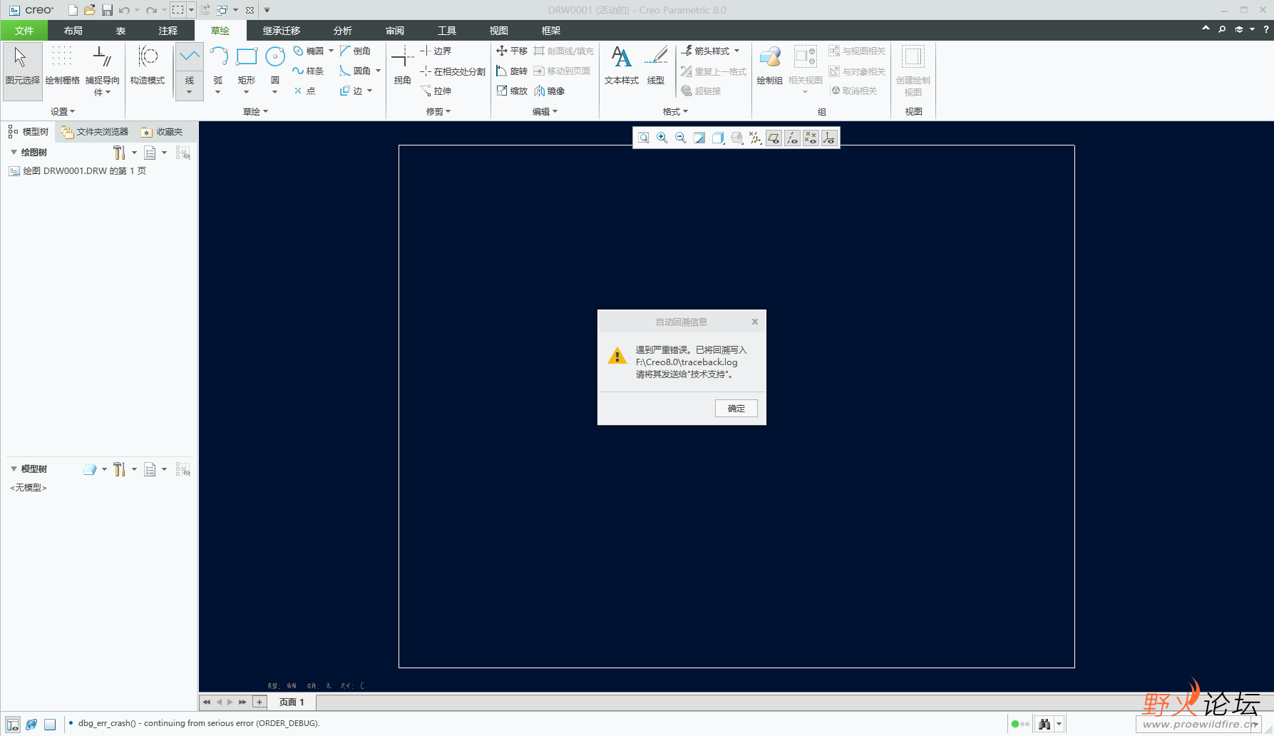Open the 椭圆 ellipse dropdown arrow
Screen dimensions: 1274x736
(x=332, y=51)
